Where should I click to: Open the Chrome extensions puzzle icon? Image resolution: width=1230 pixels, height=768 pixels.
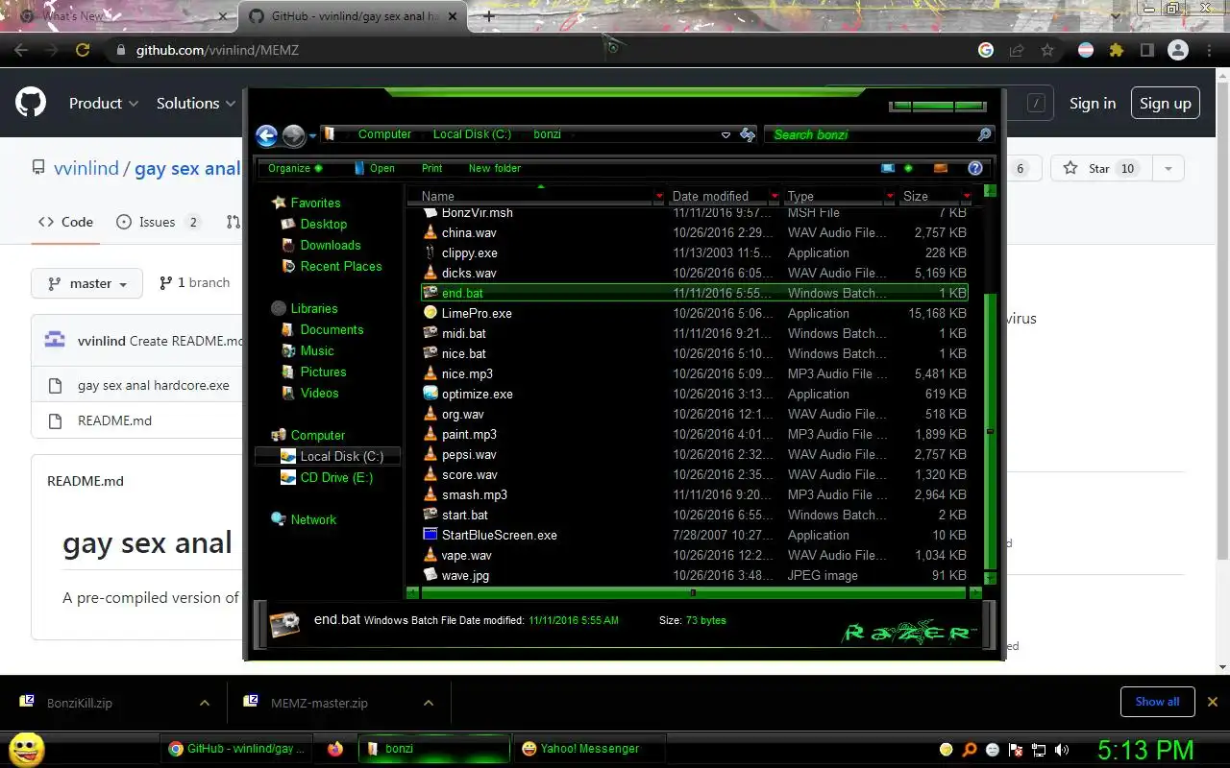pos(1116,50)
